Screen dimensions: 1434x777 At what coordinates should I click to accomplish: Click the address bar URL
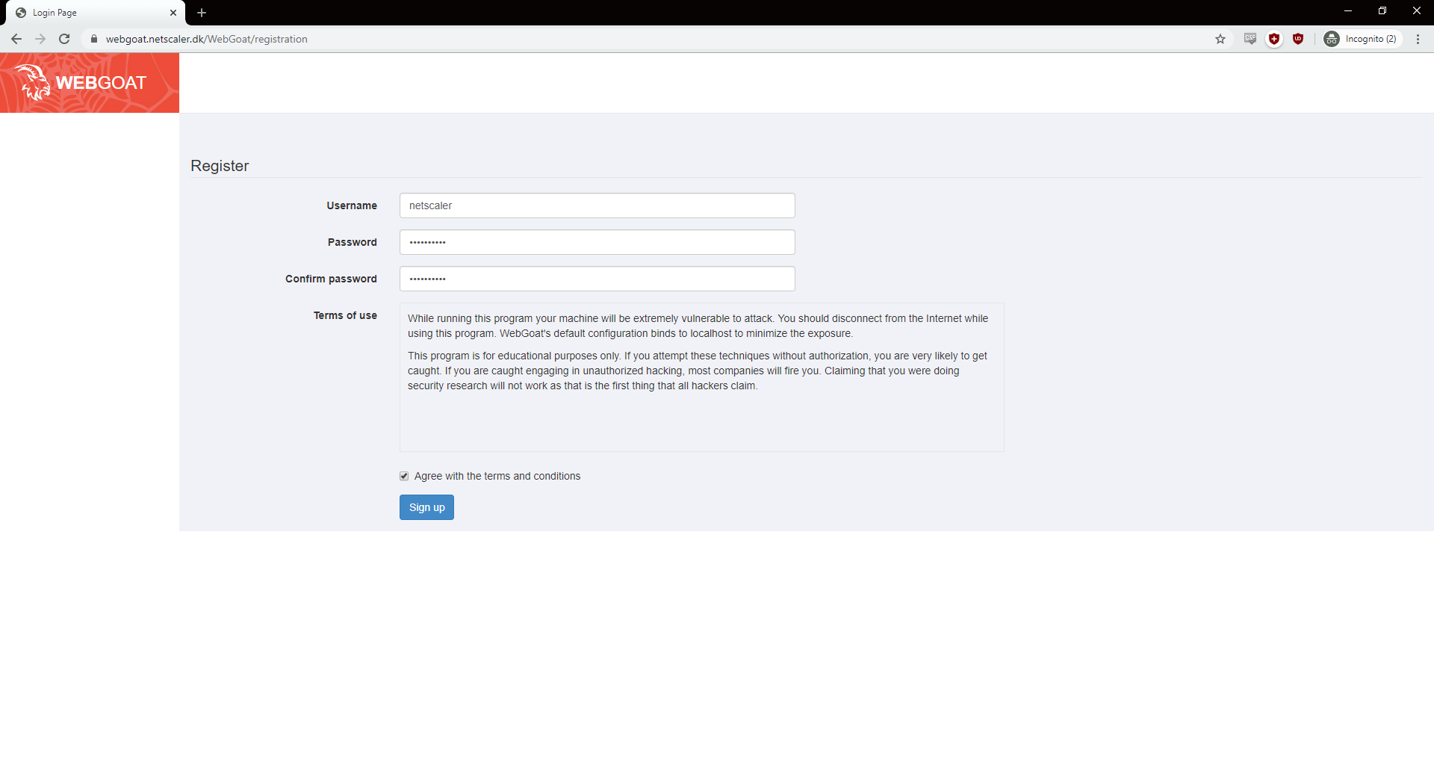206,39
